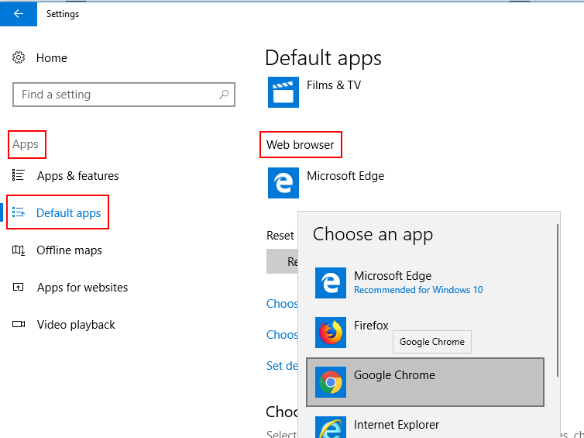Screen dimensions: 584x438
Task: Choose the Microsoft Edge icon in the app list
Action: (331, 282)
